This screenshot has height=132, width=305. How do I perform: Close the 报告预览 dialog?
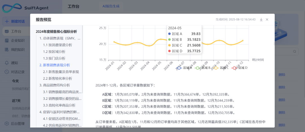click(267, 19)
